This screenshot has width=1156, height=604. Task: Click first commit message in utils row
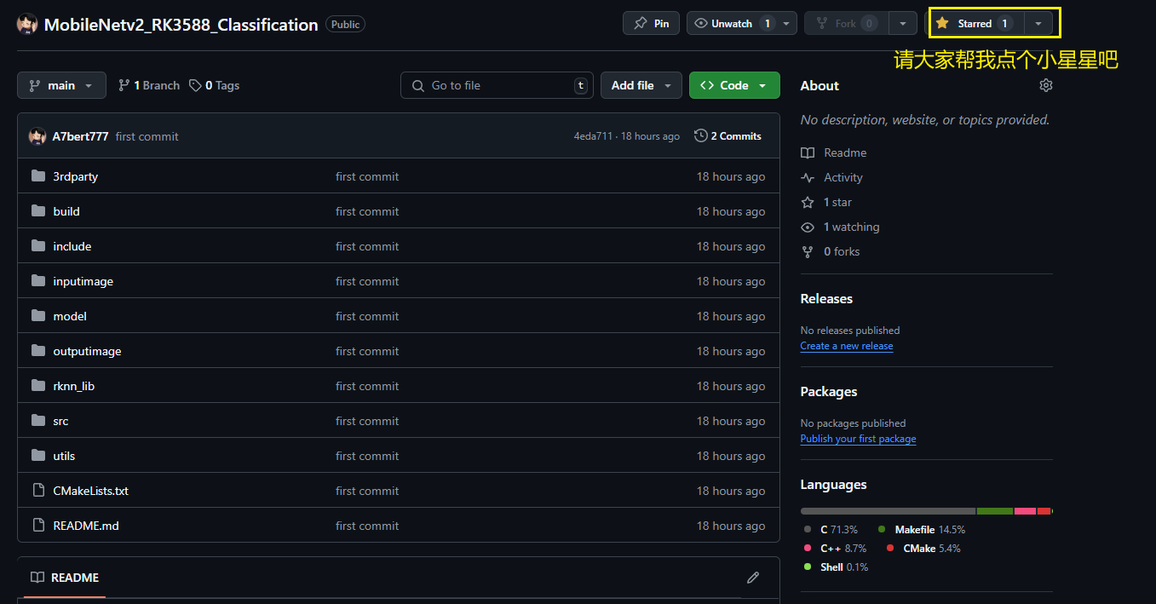pyautogui.click(x=367, y=456)
